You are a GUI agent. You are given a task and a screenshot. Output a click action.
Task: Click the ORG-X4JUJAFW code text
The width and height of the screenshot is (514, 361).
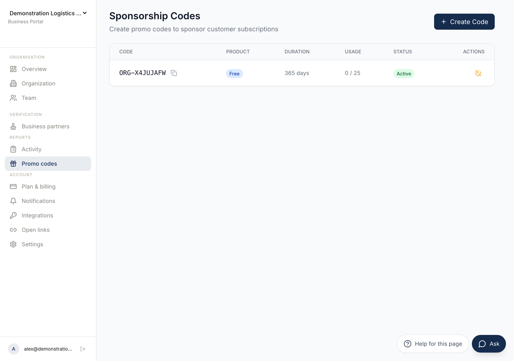pyautogui.click(x=143, y=73)
